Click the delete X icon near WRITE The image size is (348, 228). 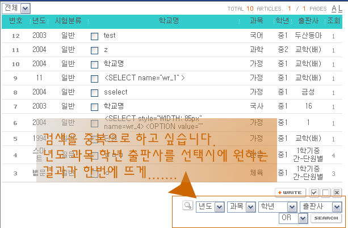point(337,192)
